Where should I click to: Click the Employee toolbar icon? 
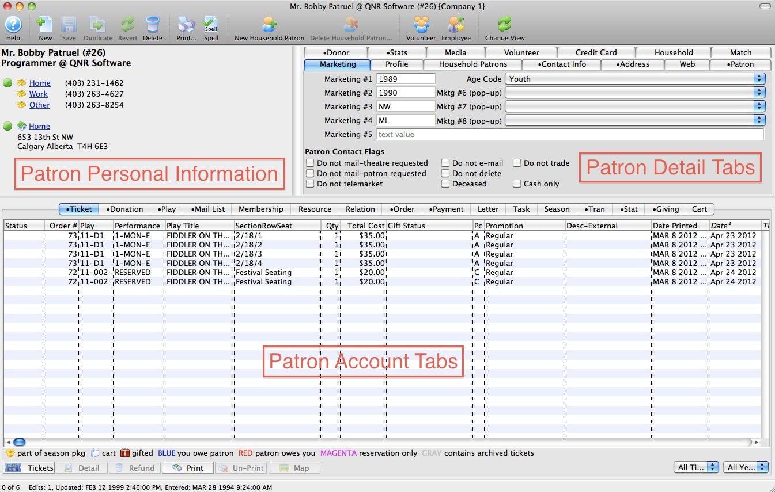[456, 25]
